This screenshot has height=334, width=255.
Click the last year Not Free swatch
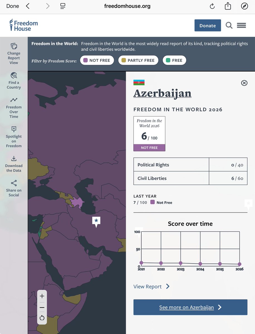pyautogui.click(x=152, y=202)
